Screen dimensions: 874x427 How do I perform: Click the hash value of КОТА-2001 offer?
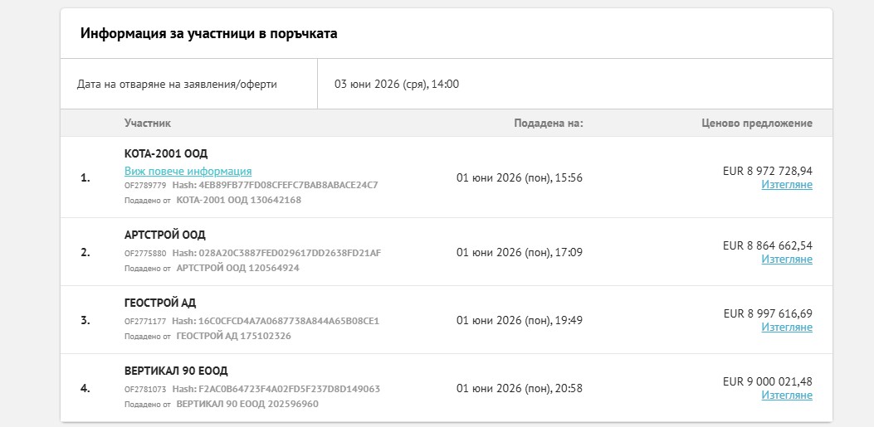288,185
